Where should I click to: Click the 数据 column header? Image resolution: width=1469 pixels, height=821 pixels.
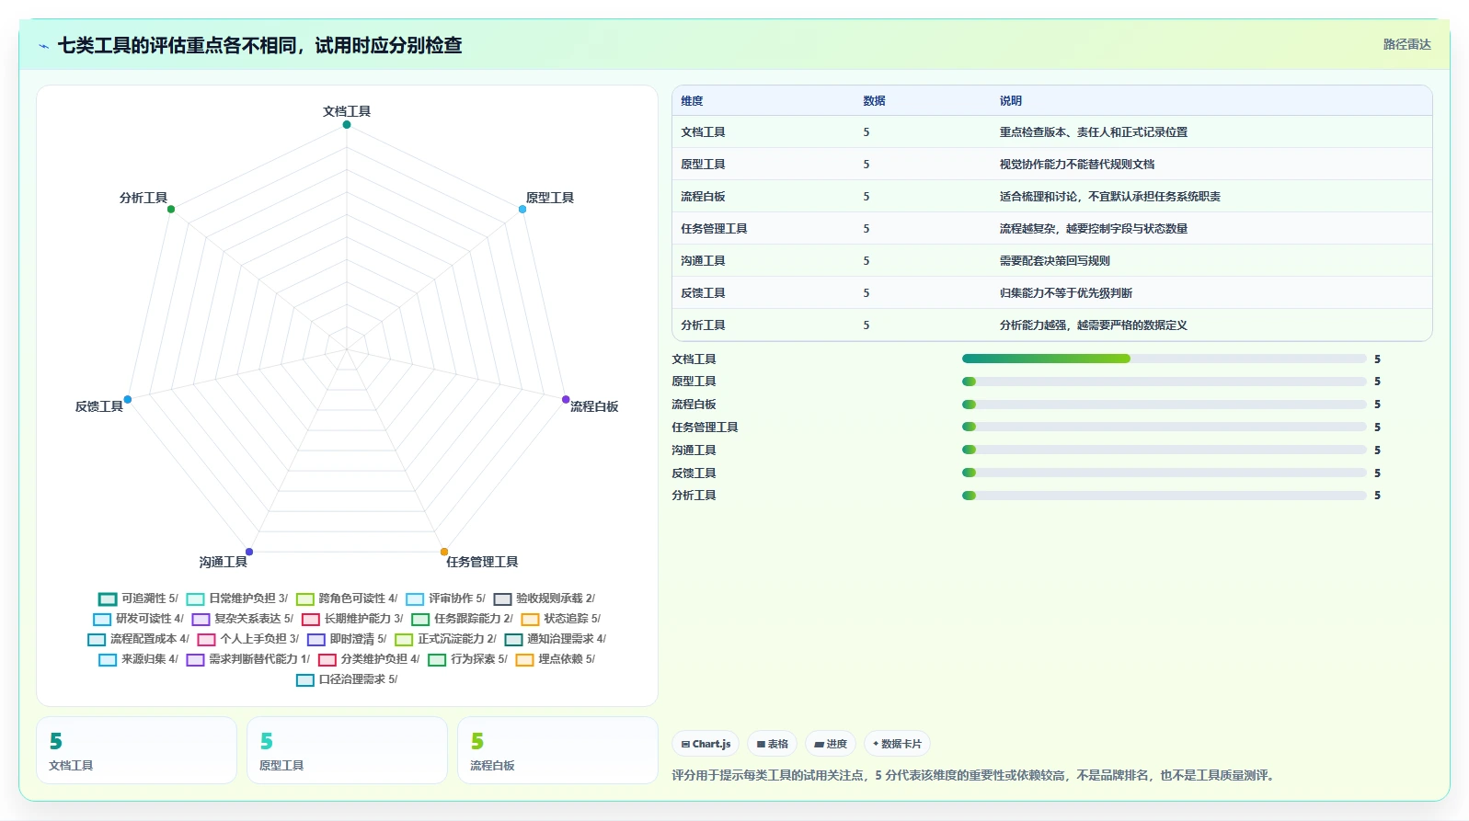click(874, 101)
